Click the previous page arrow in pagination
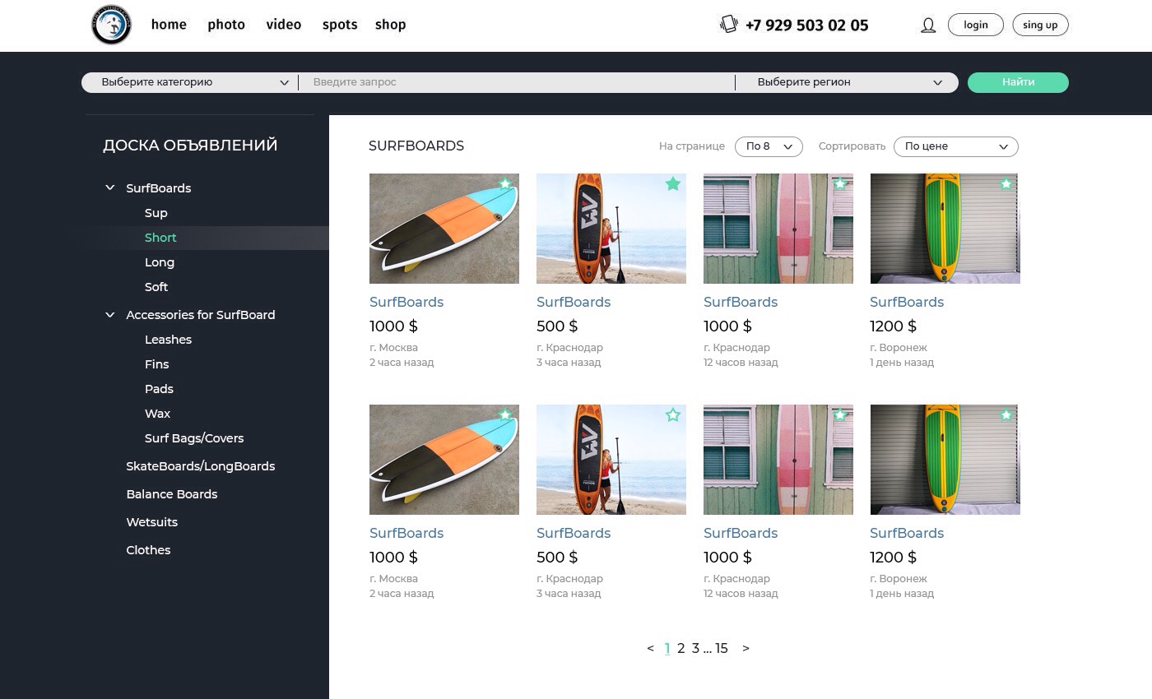This screenshot has height=699, width=1152. point(650,648)
